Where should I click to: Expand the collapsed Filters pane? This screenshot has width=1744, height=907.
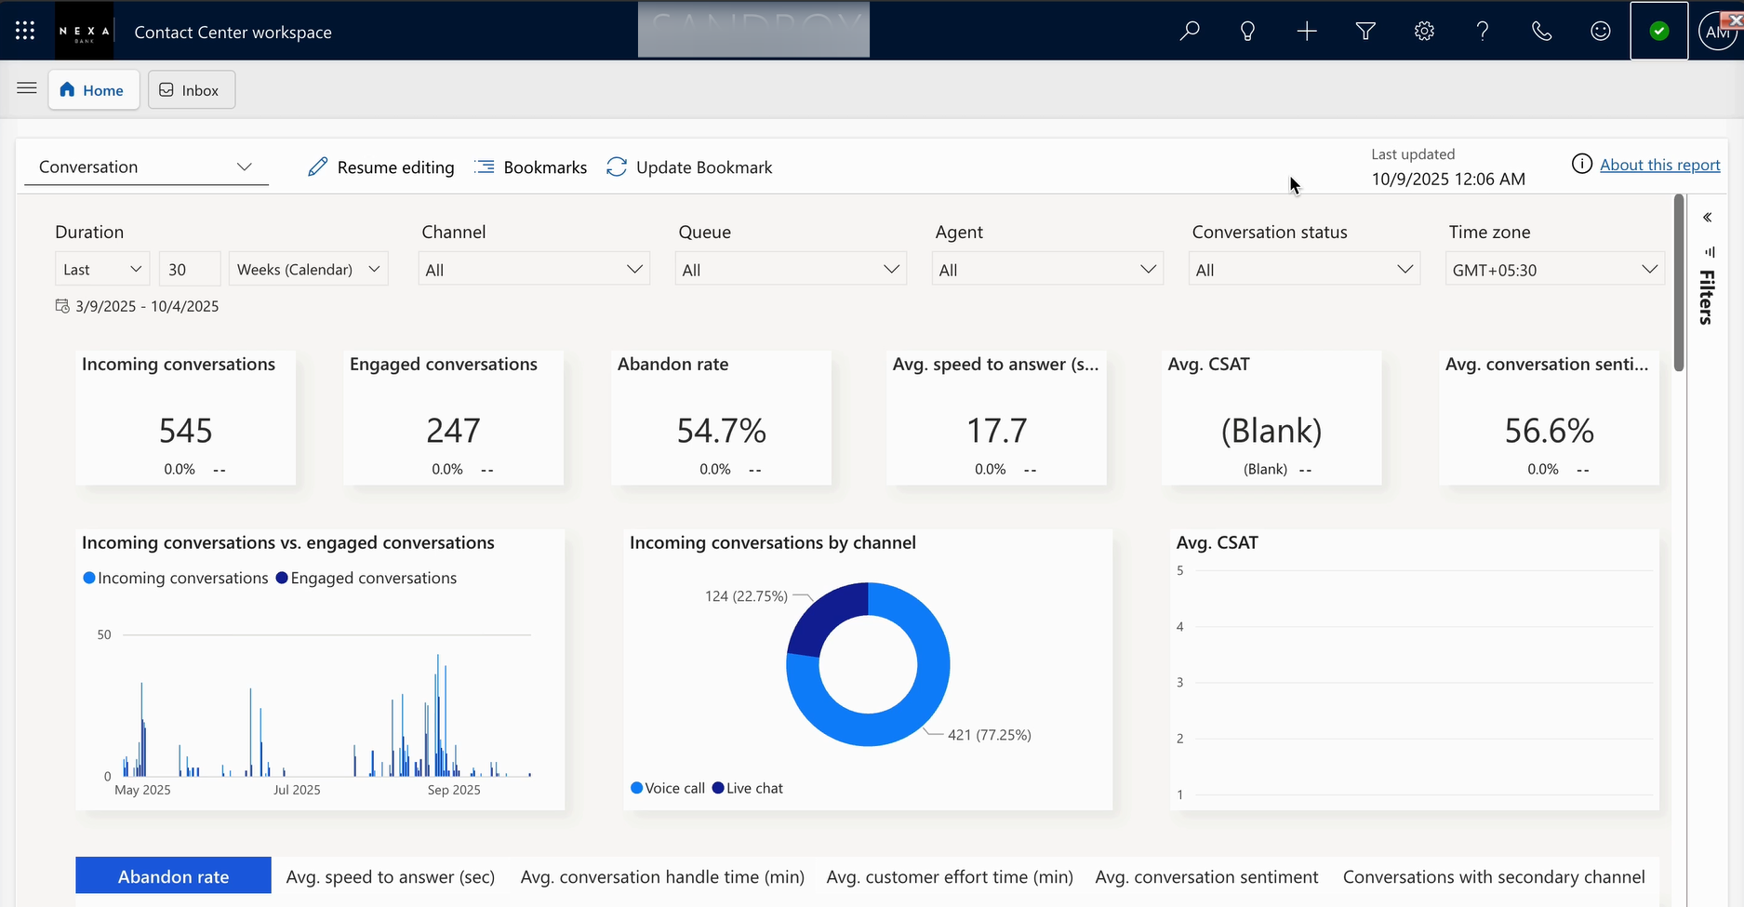pyautogui.click(x=1707, y=218)
